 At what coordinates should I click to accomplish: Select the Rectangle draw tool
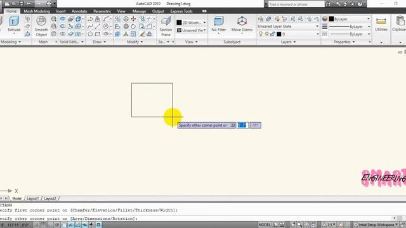coord(98,34)
